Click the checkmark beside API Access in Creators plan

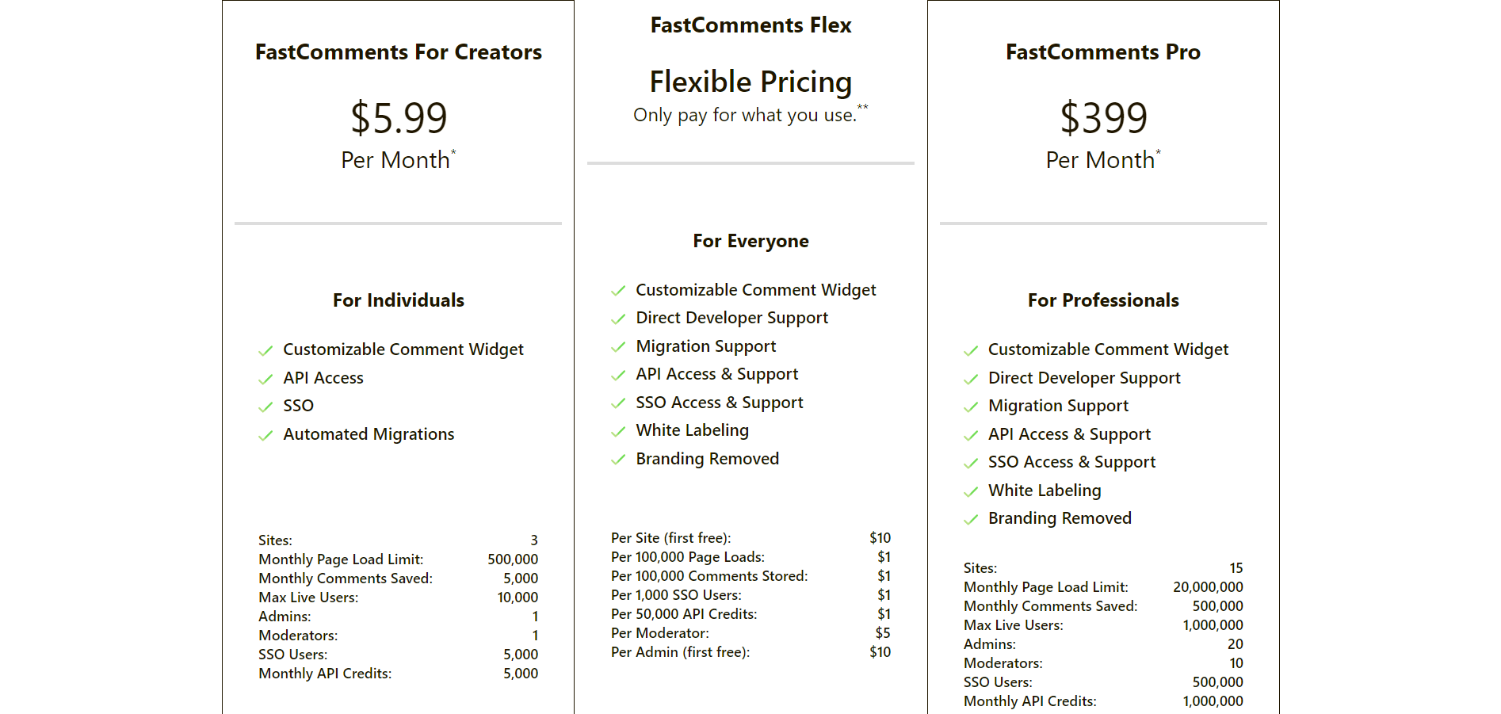coord(265,379)
